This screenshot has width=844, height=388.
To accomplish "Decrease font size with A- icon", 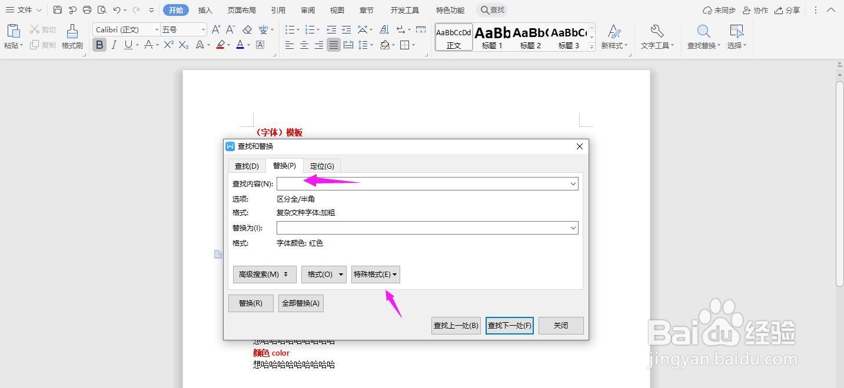I will (231, 29).
